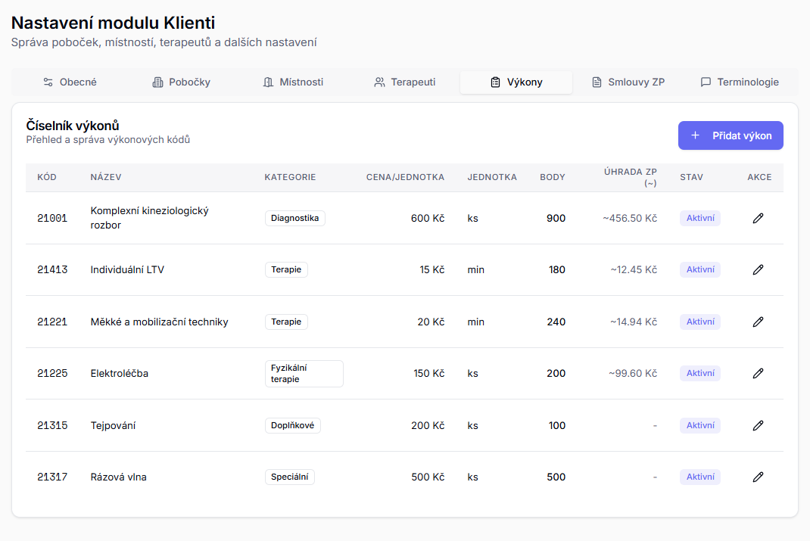Click Aktivní status badge for code 21001
810x541 pixels.
699,218
